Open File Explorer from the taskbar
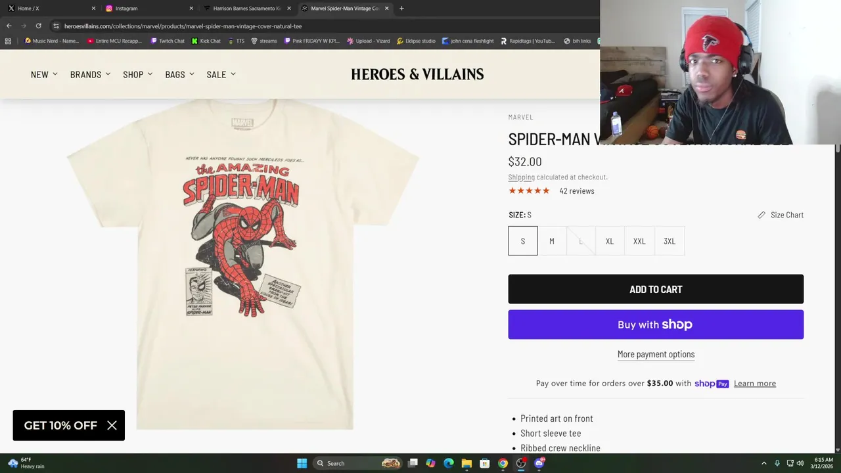The image size is (841, 473). [x=466, y=463]
